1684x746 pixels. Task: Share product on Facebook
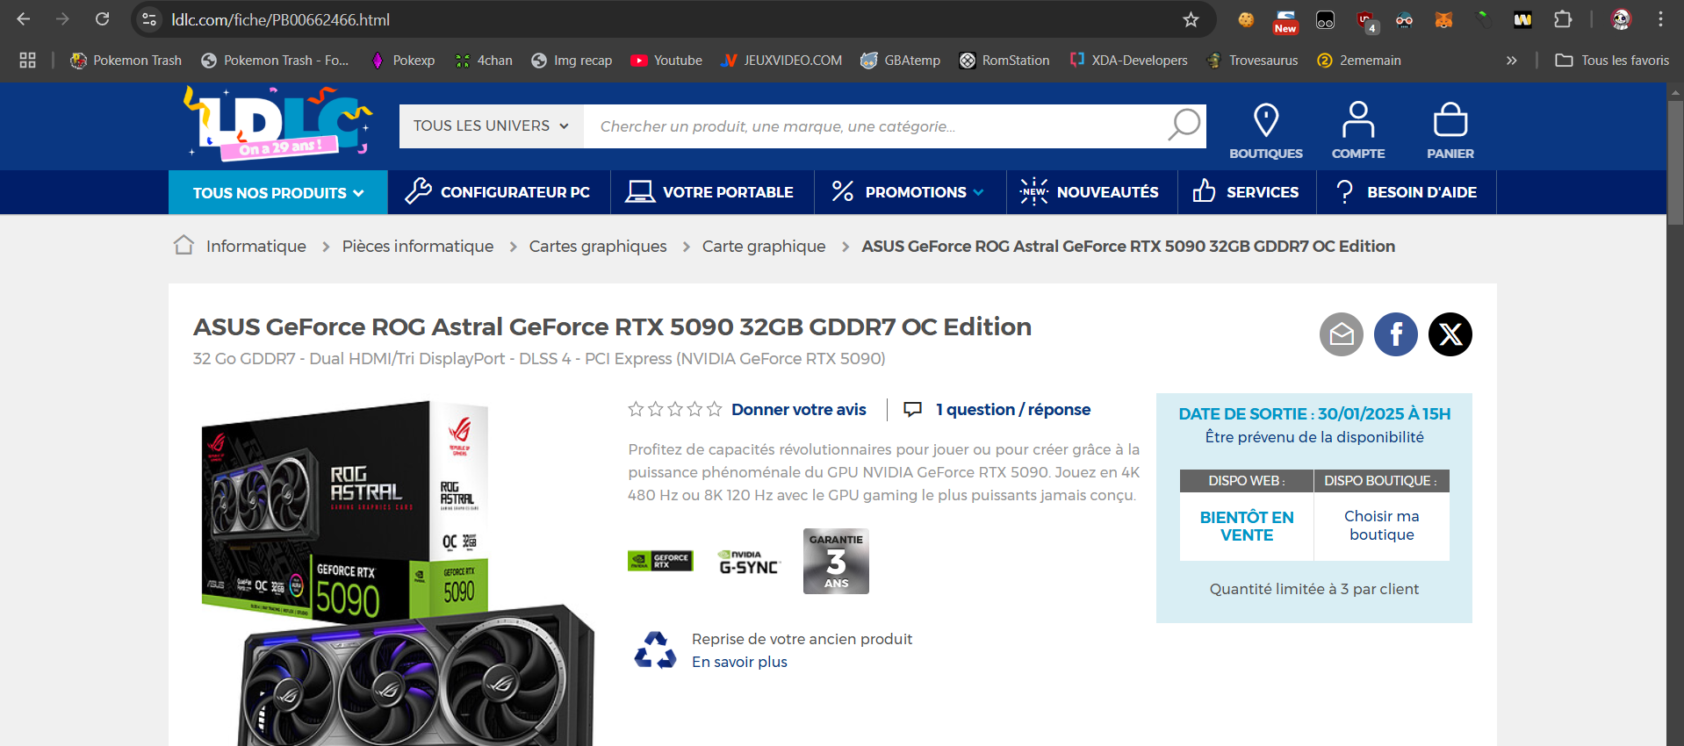pos(1396,334)
